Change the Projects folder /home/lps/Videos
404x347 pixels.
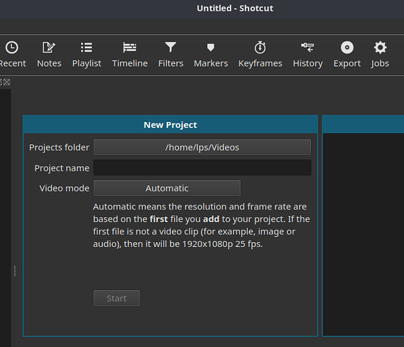coord(202,147)
